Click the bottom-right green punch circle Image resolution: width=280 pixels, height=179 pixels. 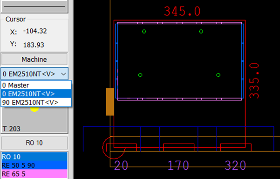(218, 75)
